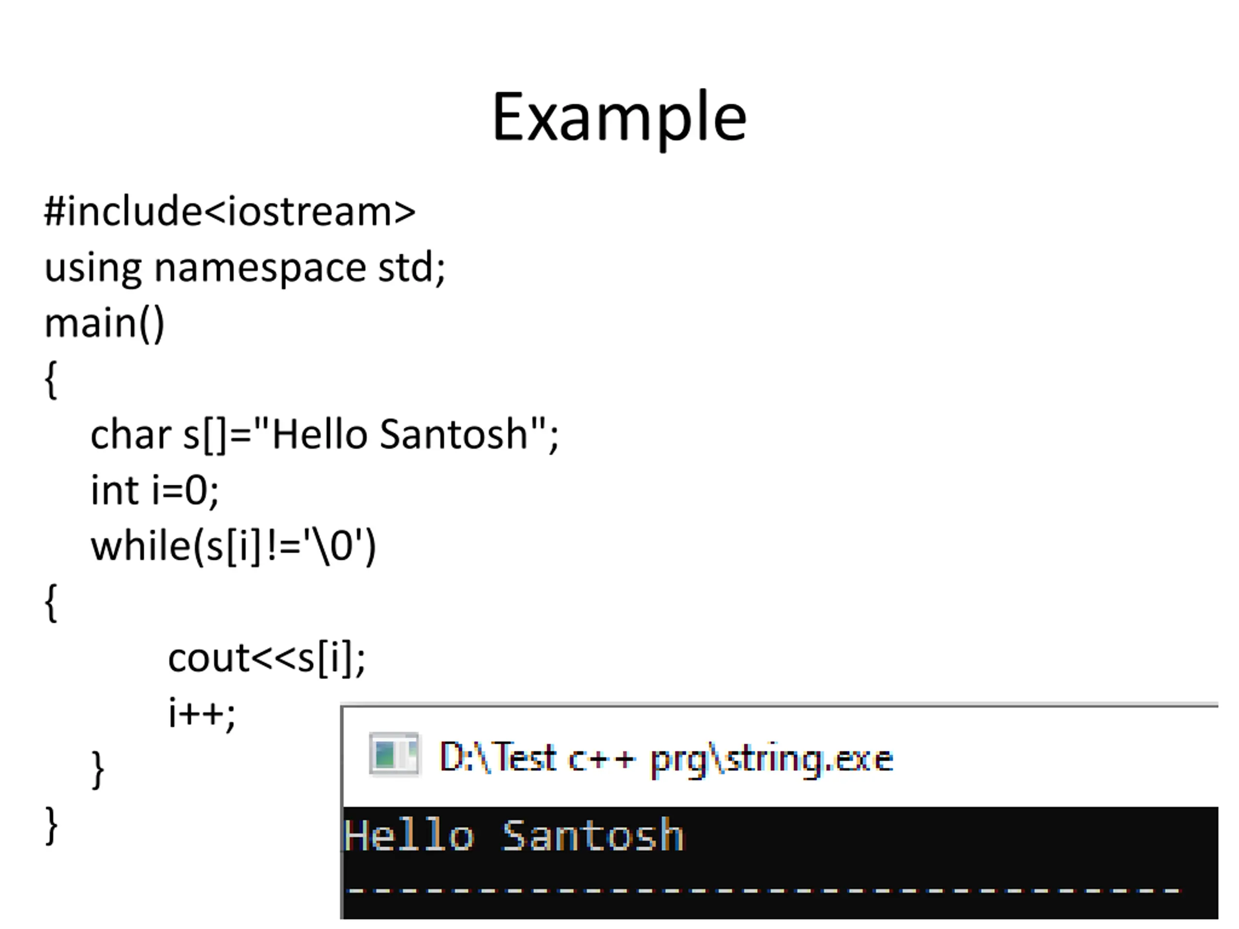Image resolution: width=1239 pixels, height=929 pixels.
Task: Click the console window icon beside D:\Test path
Action: click(394, 754)
